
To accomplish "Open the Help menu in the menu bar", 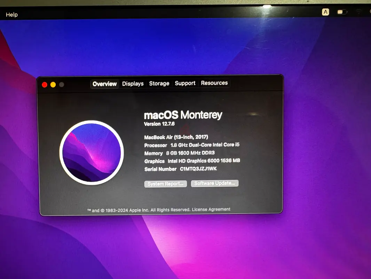I will pyautogui.click(x=12, y=15).
